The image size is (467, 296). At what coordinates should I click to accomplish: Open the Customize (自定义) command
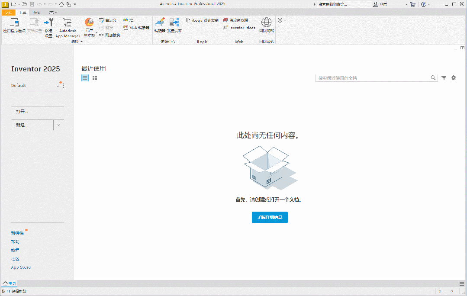[x=108, y=20]
